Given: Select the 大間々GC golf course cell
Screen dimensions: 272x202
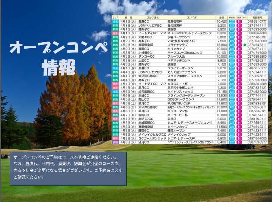Looking at the screenshot, I should [x=152, y=37].
